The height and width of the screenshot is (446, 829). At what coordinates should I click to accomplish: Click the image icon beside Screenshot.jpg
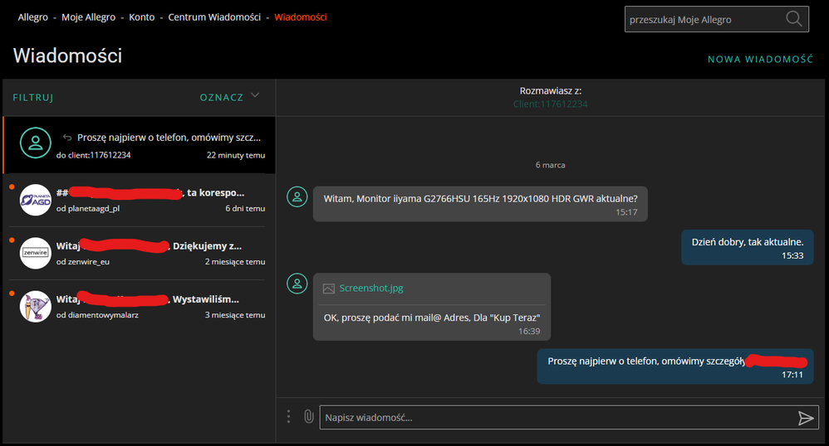pyautogui.click(x=329, y=288)
